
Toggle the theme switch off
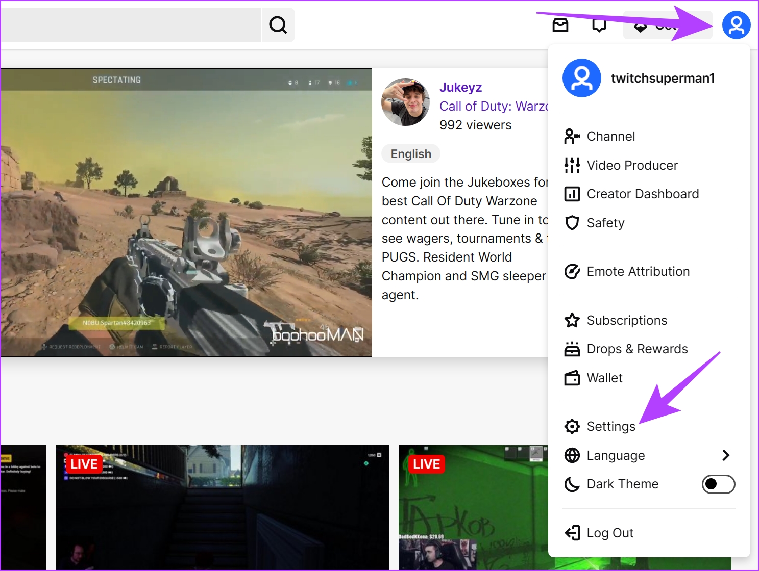[718, 484]
